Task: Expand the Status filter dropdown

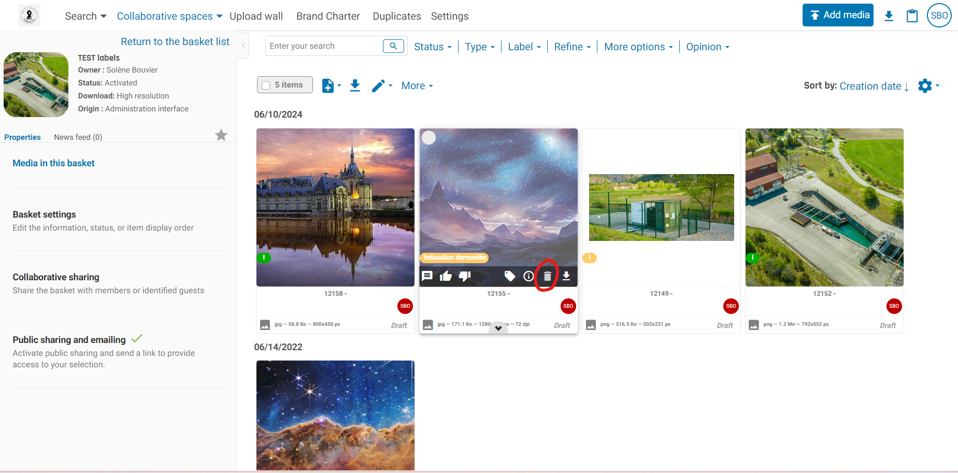Action: [x=433, y=47]
